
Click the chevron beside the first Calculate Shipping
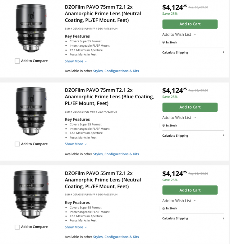pyautogui.click(x=223, y=52)
